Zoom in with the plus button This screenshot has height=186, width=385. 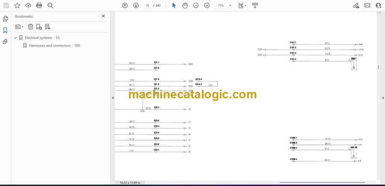(207, 6)
